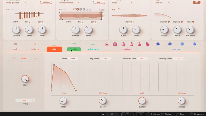Go to previous sampler preset, avenoir winds
This screenshot has width=206, height=116.
point(79,3)
